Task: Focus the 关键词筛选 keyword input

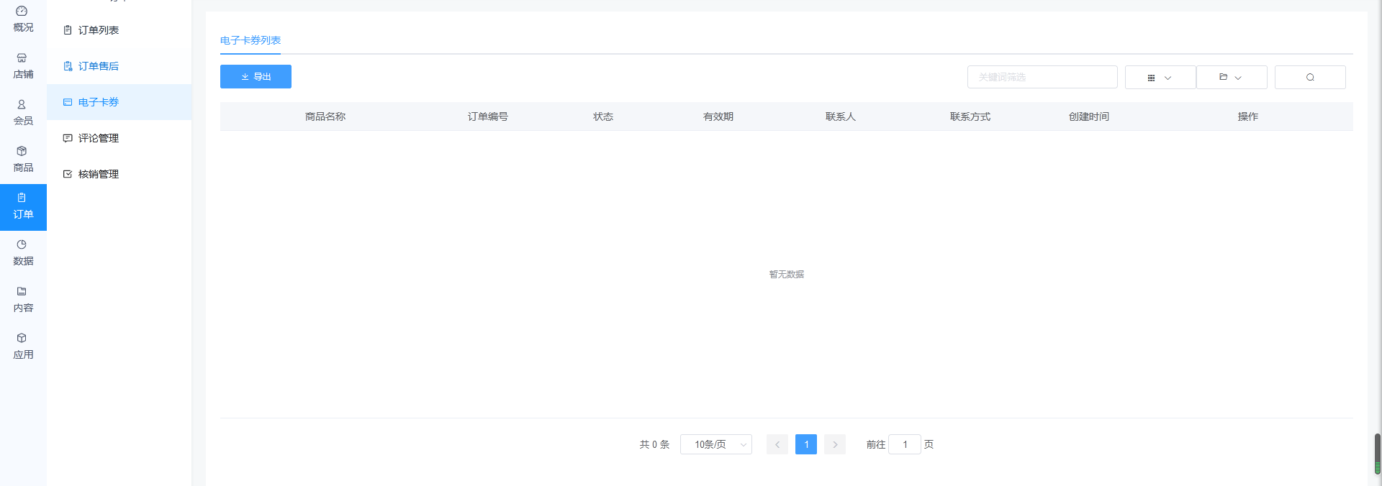Action: coord(1042,77)
